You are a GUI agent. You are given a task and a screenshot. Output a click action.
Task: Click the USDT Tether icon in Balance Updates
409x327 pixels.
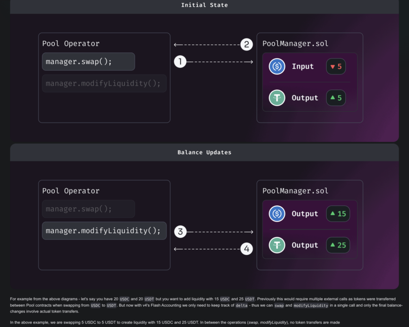coord(277,245)
